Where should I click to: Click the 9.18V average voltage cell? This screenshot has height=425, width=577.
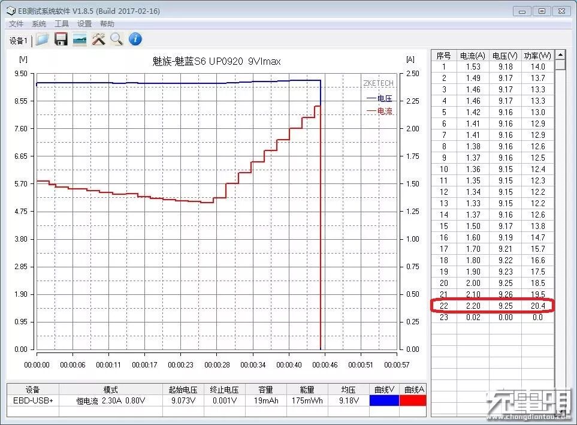click(349, 400)
